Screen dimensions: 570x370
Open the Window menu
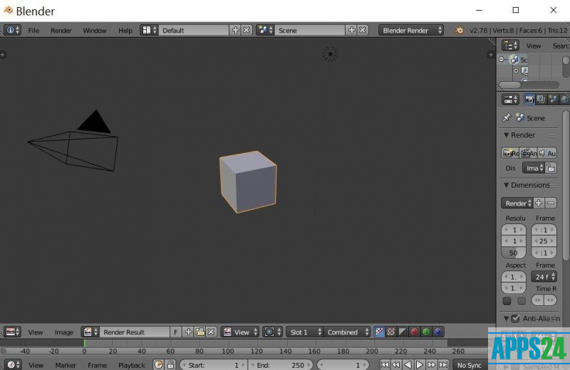[95, 31]
